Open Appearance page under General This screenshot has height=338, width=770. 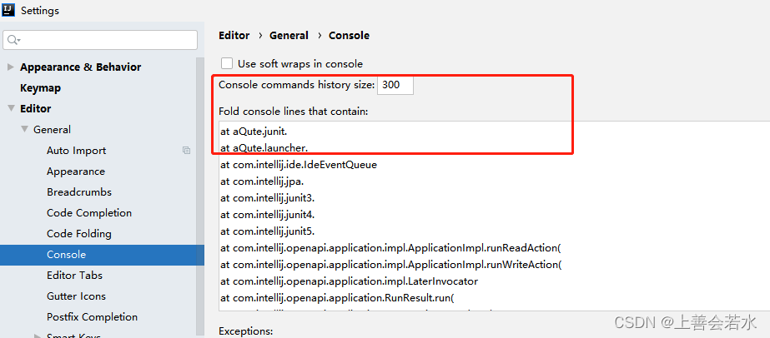(76, 171)
